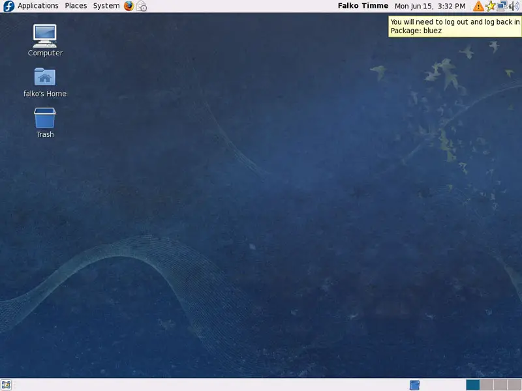522x391 pixels.
Task: Click the Falko Timme user switcher
Action: point(363,6)
